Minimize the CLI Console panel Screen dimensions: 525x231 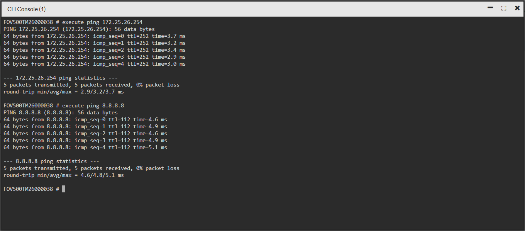(490, 8)
